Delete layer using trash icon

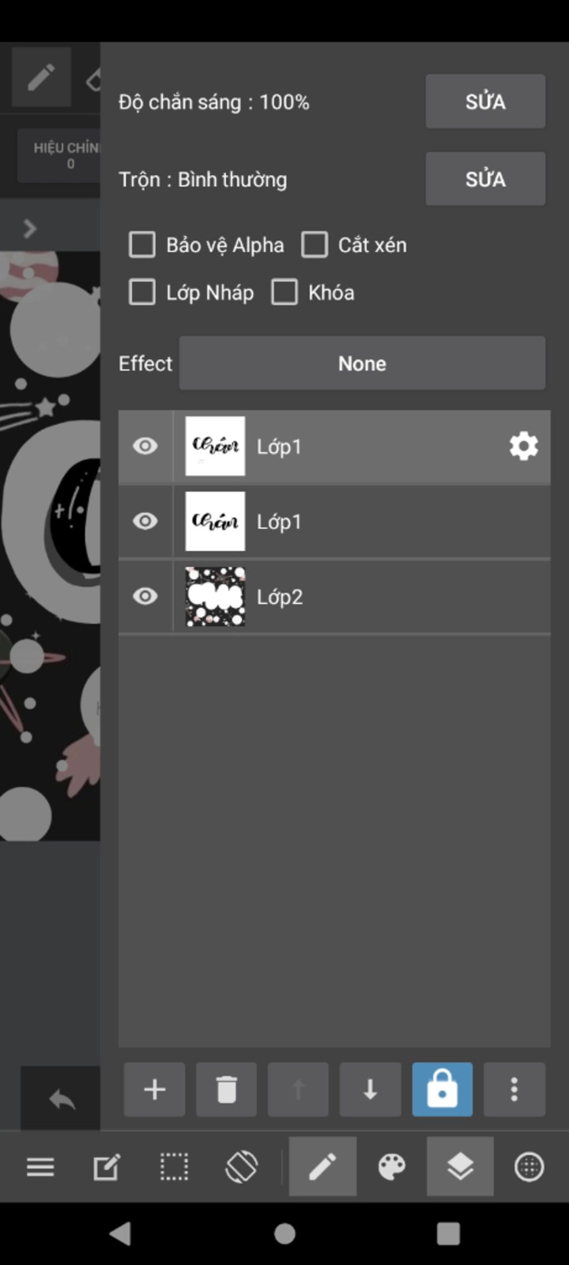226,1089
